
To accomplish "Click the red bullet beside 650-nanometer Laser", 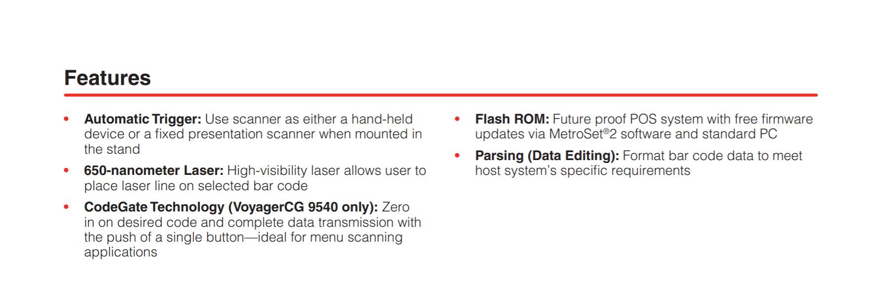I will (x=67, y=170).
